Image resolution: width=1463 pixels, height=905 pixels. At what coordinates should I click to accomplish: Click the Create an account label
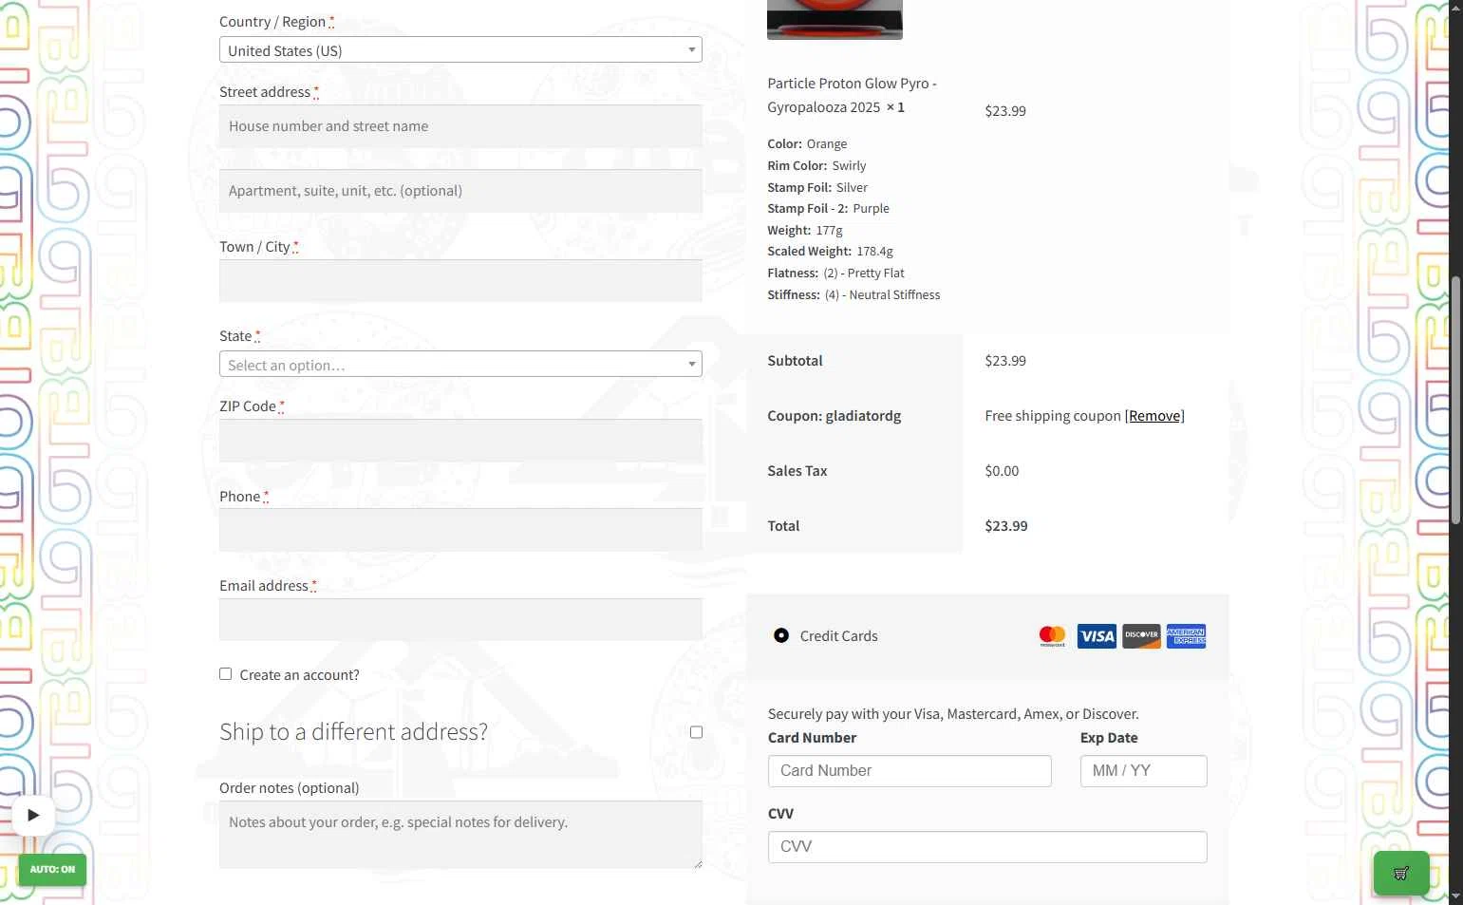[x=299, y=675]
